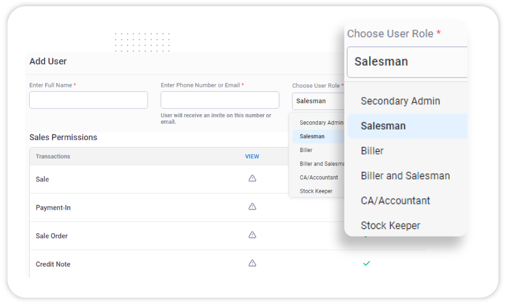Toggle the green checkmark in Credit Note row
Screen dimensions: 506x304
click(367, 263)
